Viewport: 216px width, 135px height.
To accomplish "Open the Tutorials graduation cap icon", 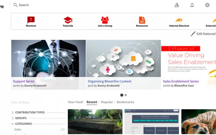I will (x=68, y=20).
